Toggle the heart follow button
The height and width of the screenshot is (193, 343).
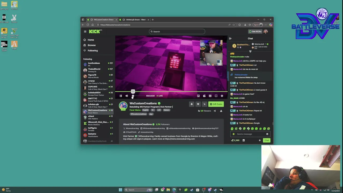[198, 104]
